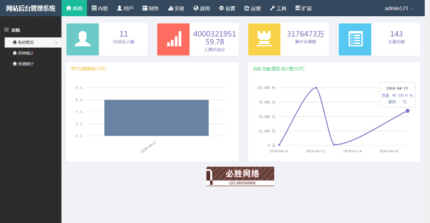Click the house icon on the 系统 tab
Image resolution: width=430 pixels, height=223 pixels.
[x=69, y=8]
